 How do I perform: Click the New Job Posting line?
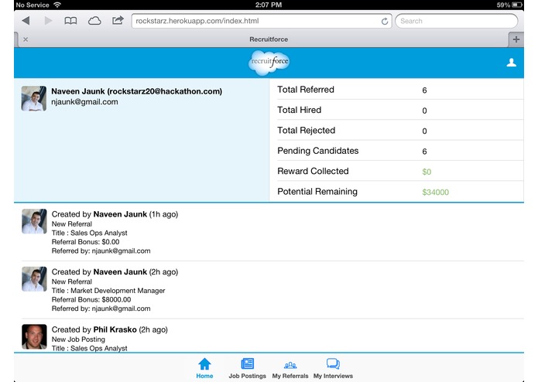78,339
